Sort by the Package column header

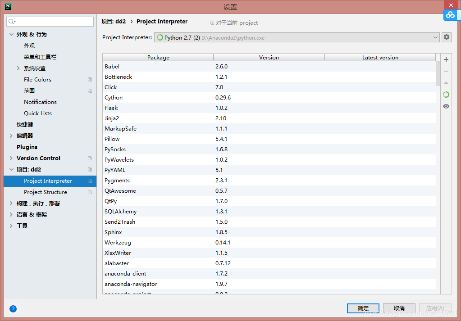pos(158,57)
